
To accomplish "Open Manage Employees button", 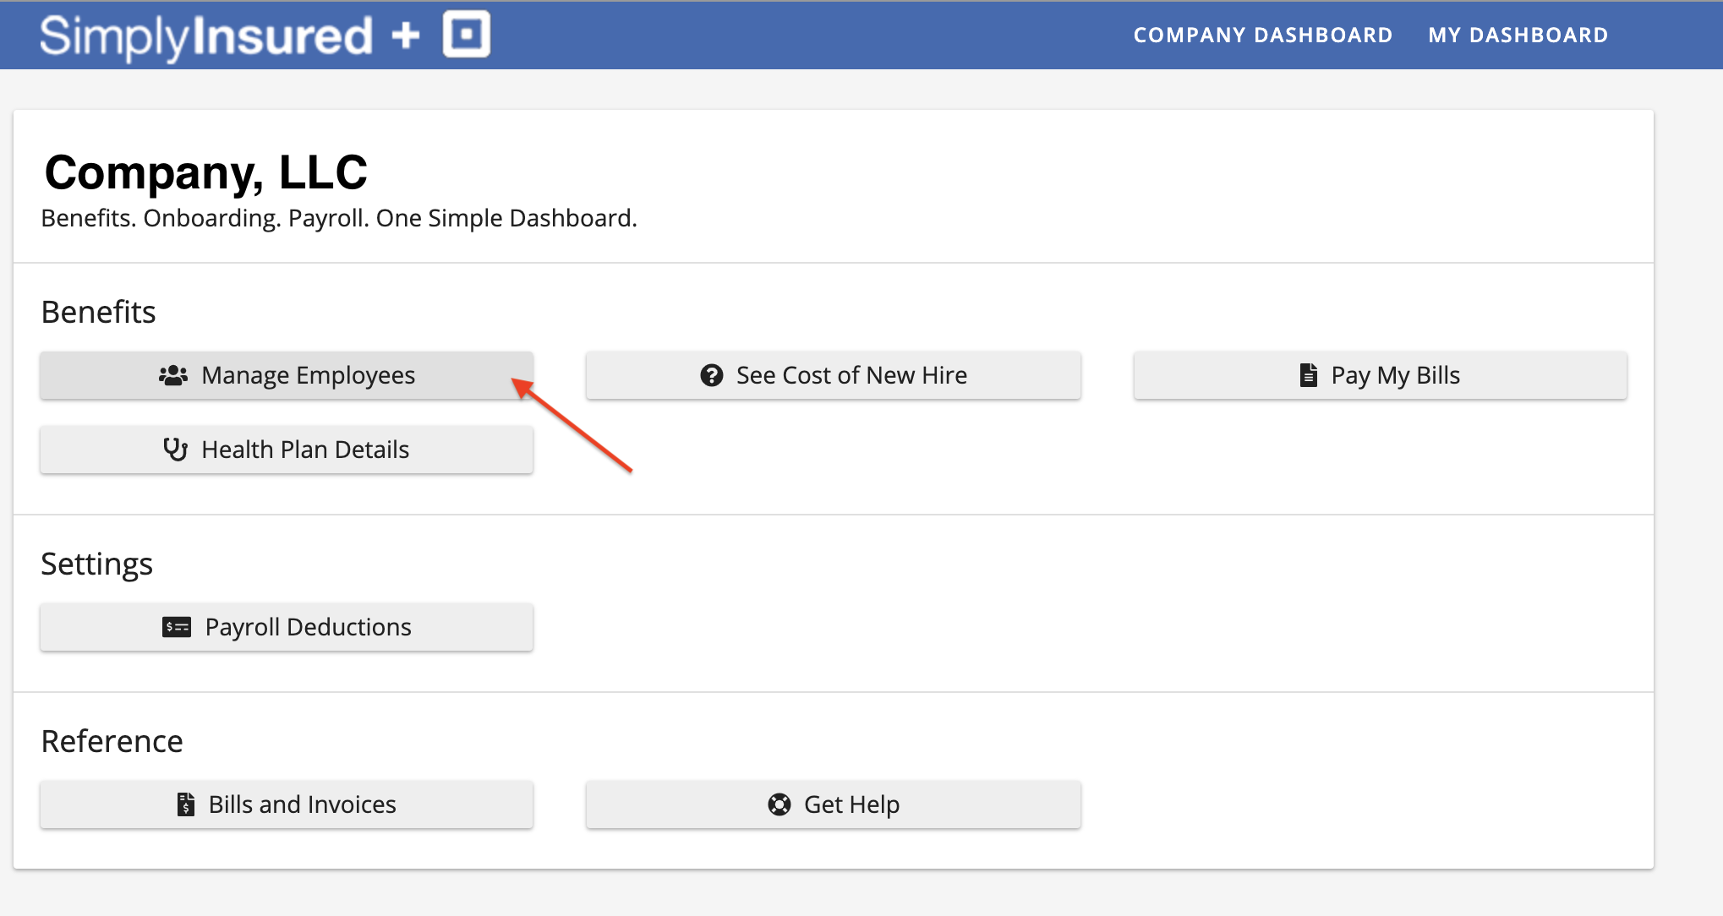I will [x=308, y=375].
